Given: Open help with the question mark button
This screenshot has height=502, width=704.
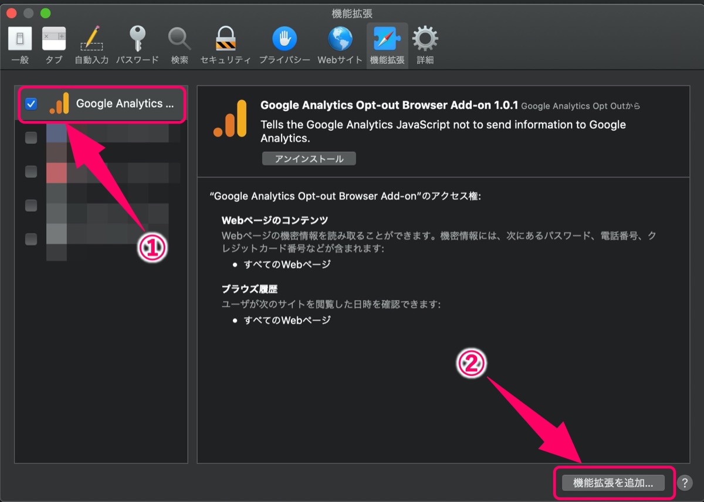Looking at the screenshot, I should coord(684,483).
